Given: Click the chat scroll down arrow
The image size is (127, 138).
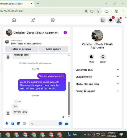Looking at the screenshot, I should point(69,117).
